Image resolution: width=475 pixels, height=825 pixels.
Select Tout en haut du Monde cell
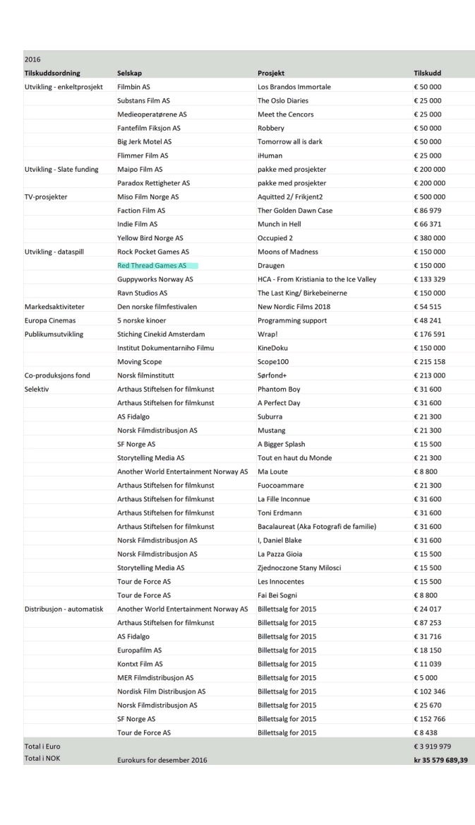click(295, 458)
